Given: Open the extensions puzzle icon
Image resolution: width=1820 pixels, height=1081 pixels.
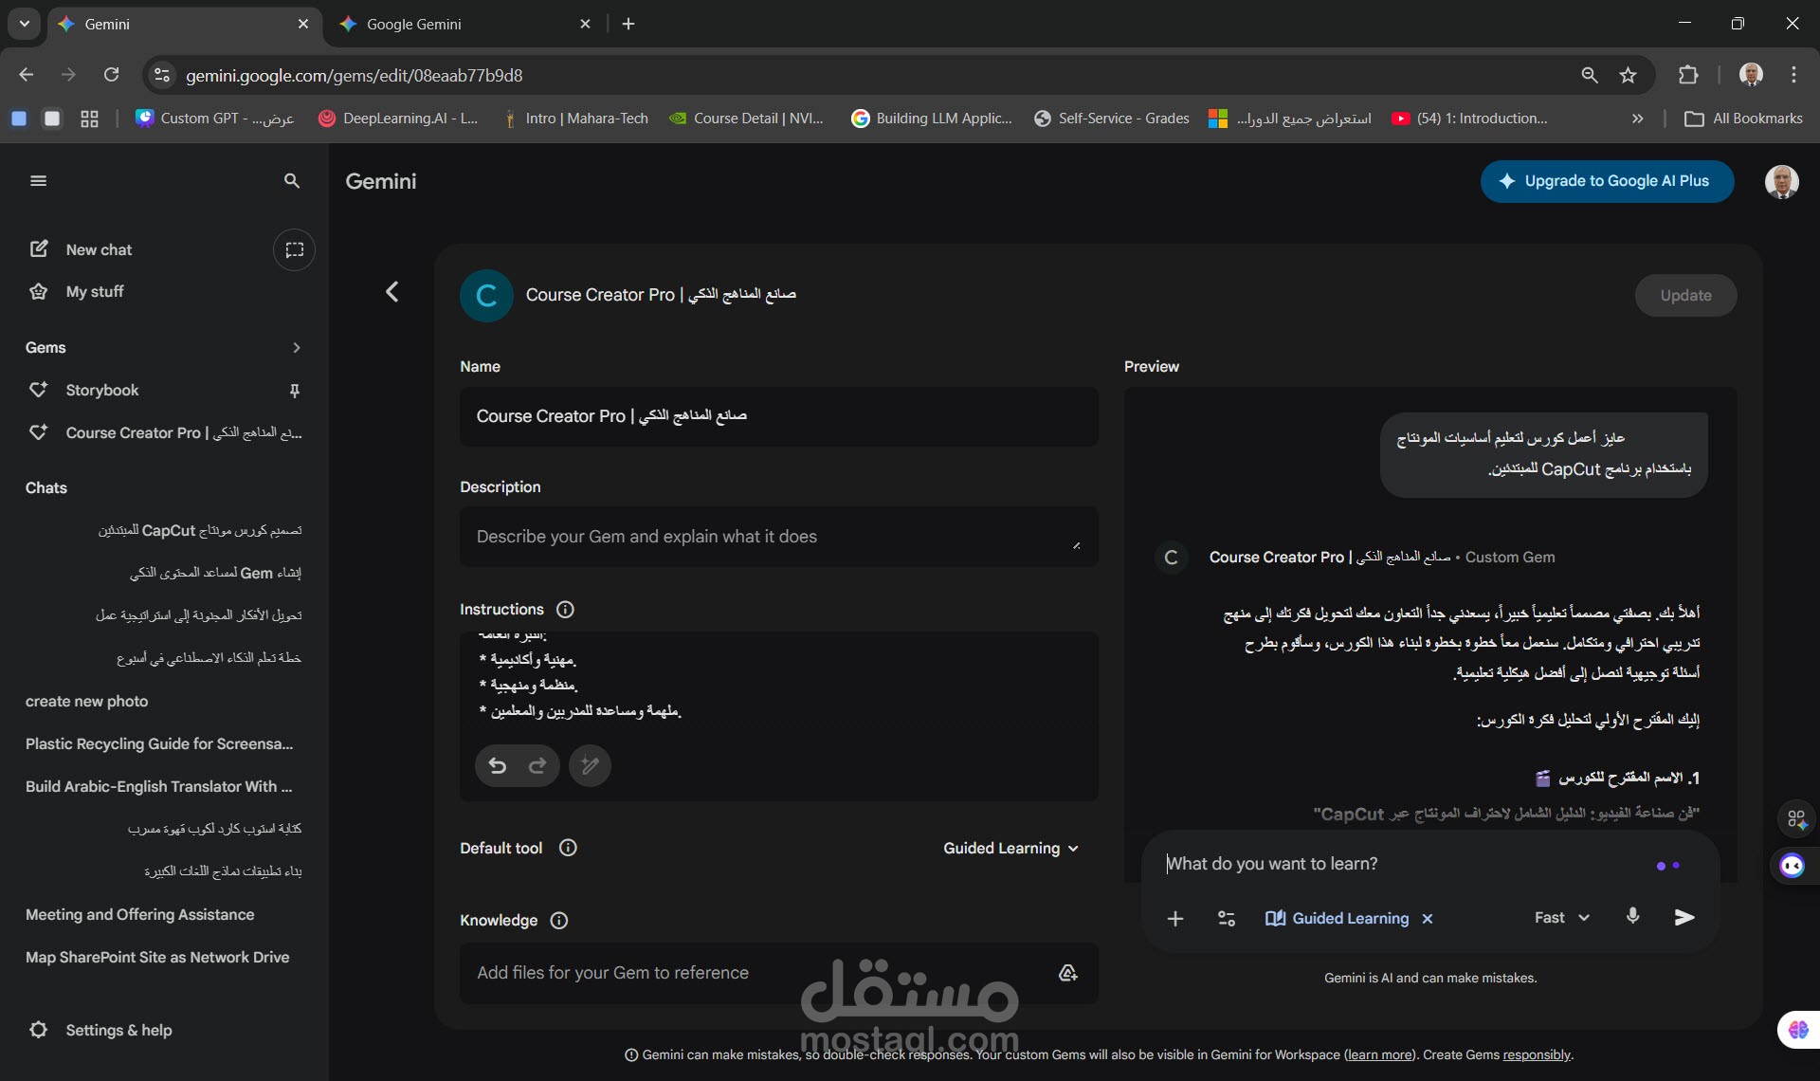Looking at the screenshot, I should pos(1688,75).
